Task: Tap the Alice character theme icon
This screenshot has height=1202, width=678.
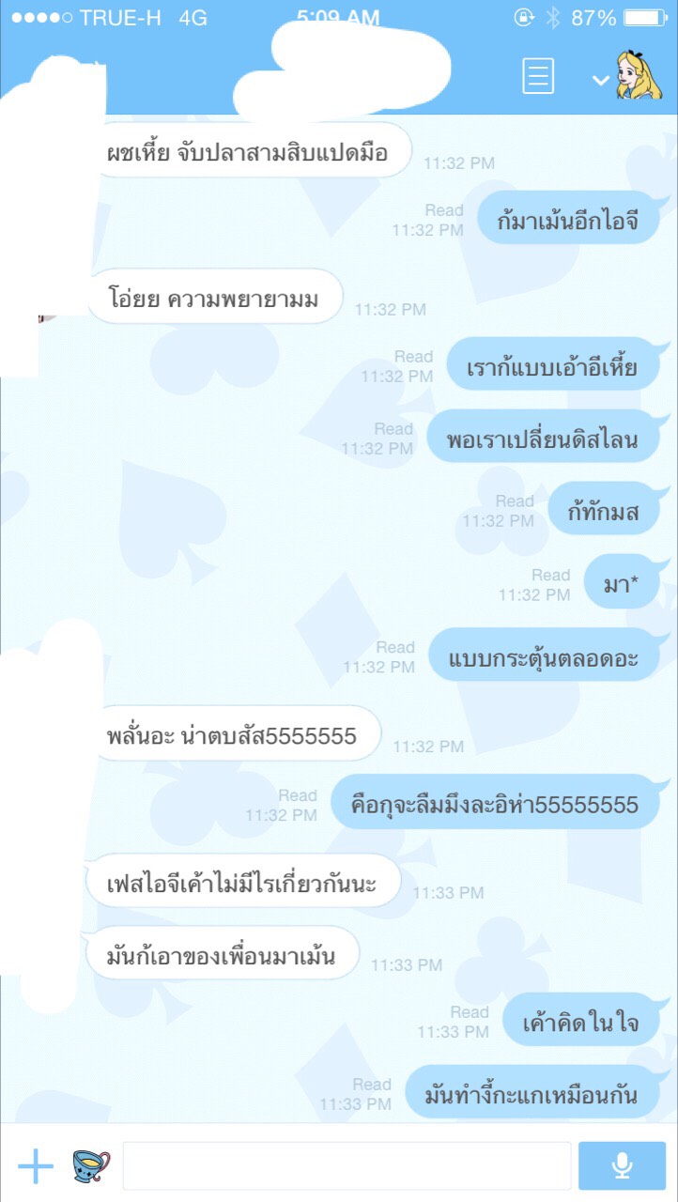Action: [x=639, y=75]
